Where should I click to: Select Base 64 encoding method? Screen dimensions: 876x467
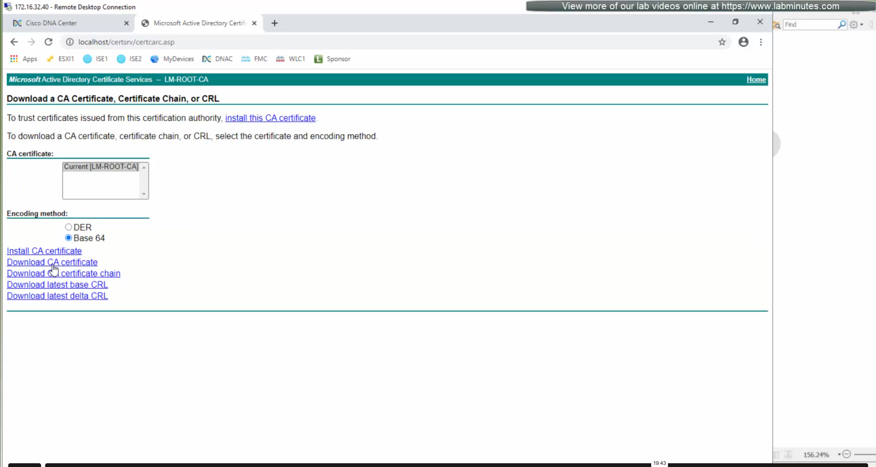click(x=68, y=238)
